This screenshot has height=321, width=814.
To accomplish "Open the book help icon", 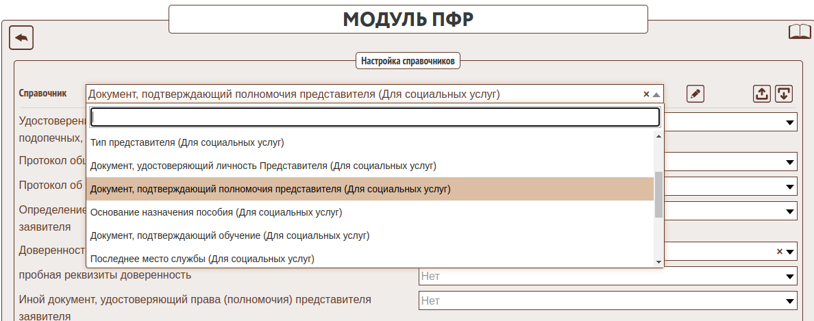I will click(x=800, y=32).
